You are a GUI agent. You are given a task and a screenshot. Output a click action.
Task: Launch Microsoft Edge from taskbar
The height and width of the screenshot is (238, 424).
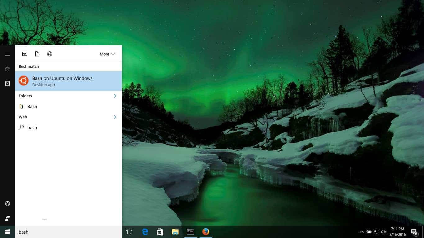click(145, 232)
